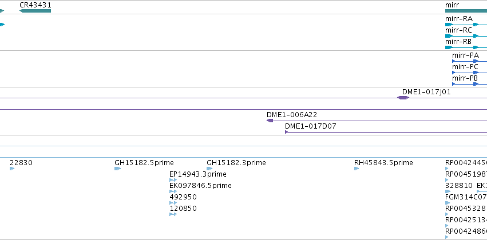
Task: Select the GH15182.5prime EST arrow
Action: (117, 169)
